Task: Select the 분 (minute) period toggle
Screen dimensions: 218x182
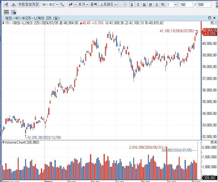Action: (150, 5)
